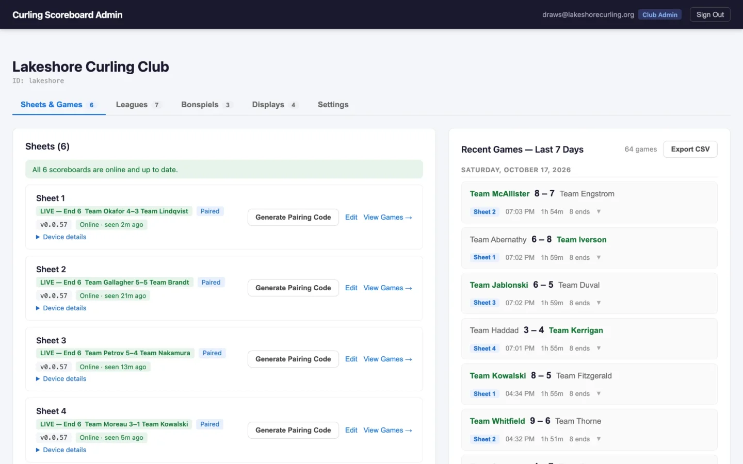Open the Bonspiels tab
The width and height of the screenshot is (743, 464).
pos(206,105)
